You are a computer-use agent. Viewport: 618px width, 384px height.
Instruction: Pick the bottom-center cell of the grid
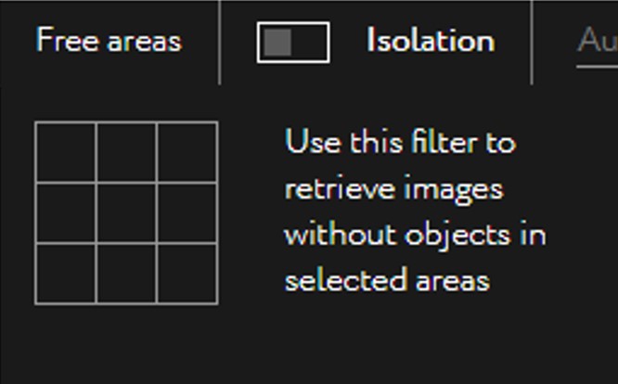pos(126,274)
